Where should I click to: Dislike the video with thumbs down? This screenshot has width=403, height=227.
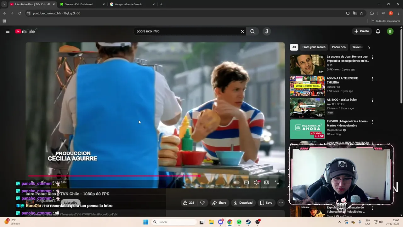[202, 203]
